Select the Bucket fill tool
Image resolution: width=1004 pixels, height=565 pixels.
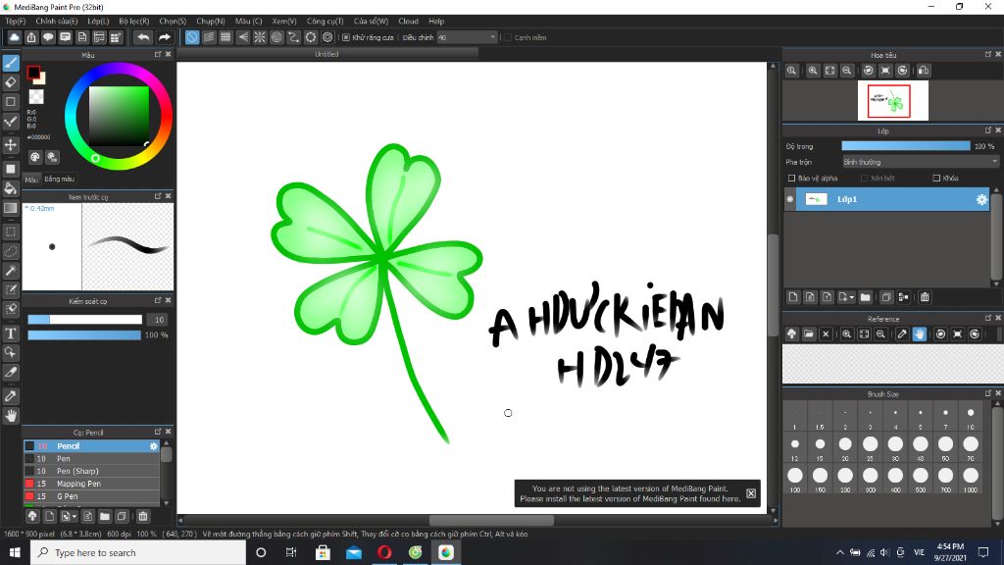tap(11, 188)
